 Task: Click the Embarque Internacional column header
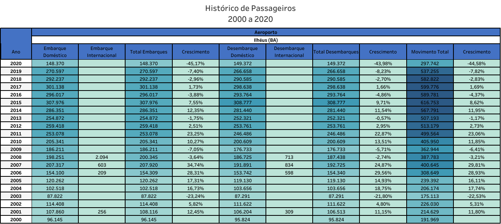tap(102, 52)
